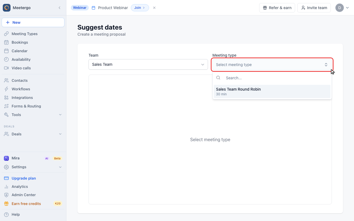Click the Bookings calendar-check icon

coord(6,42)
